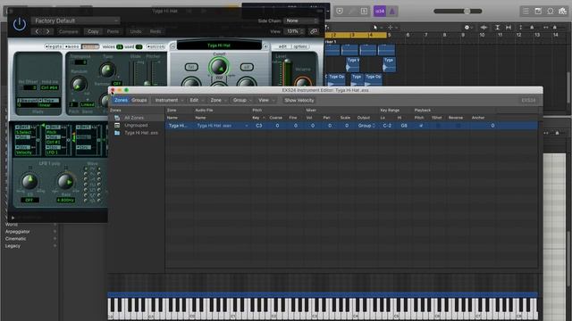Click the Cutoff knob

[219, 67]
